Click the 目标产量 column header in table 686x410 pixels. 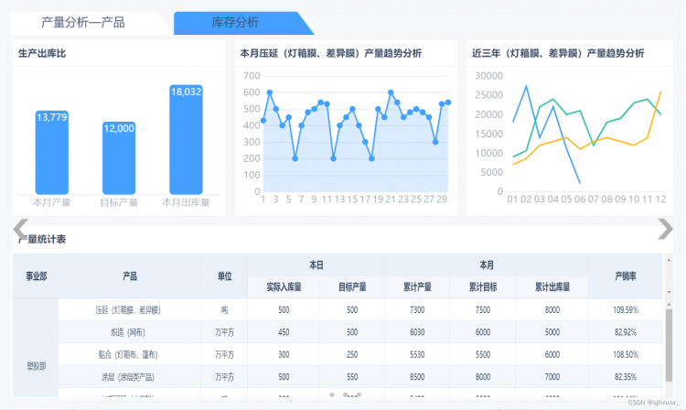(x=352, y=287)
